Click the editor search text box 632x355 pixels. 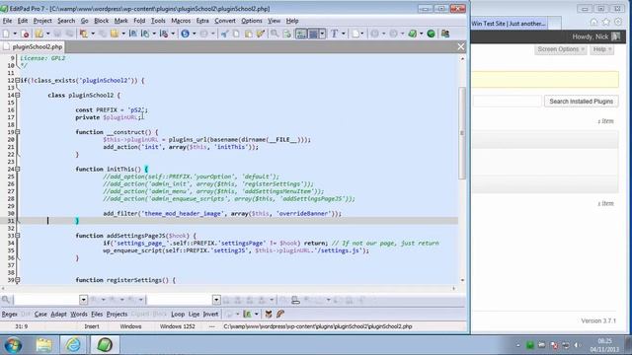tap(46, 300)
